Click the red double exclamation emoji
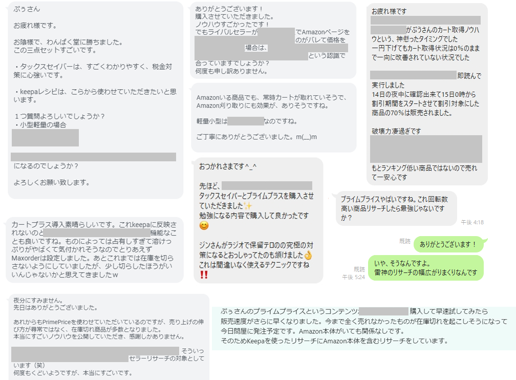This screenshot has height=380, width=516. [x=204, y=275]
